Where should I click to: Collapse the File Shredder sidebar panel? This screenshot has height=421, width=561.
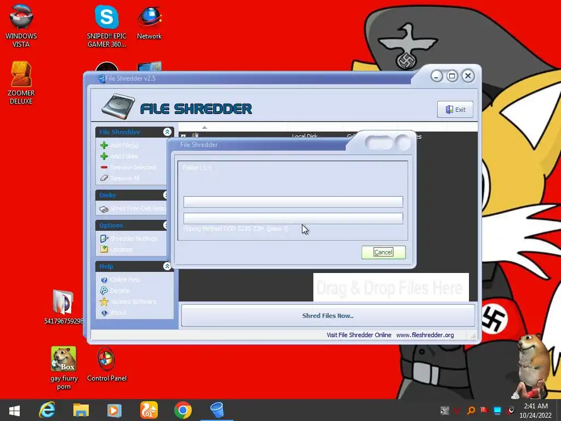(x=167, y=132)
